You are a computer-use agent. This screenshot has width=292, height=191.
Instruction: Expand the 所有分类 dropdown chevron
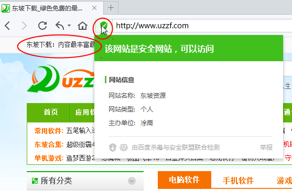pos(132,181)
